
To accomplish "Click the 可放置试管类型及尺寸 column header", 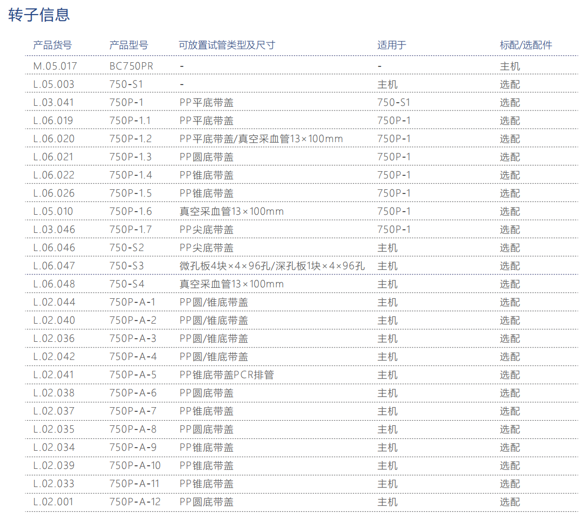I will (x=227, y=45).
